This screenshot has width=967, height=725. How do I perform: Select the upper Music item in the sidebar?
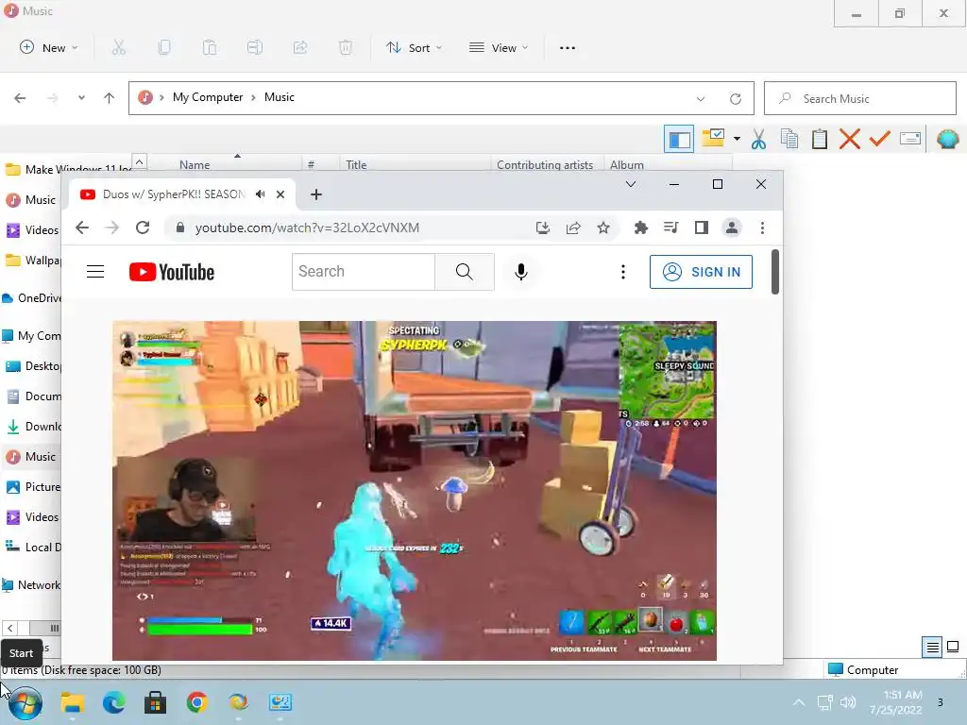click(x=32, y=200)
